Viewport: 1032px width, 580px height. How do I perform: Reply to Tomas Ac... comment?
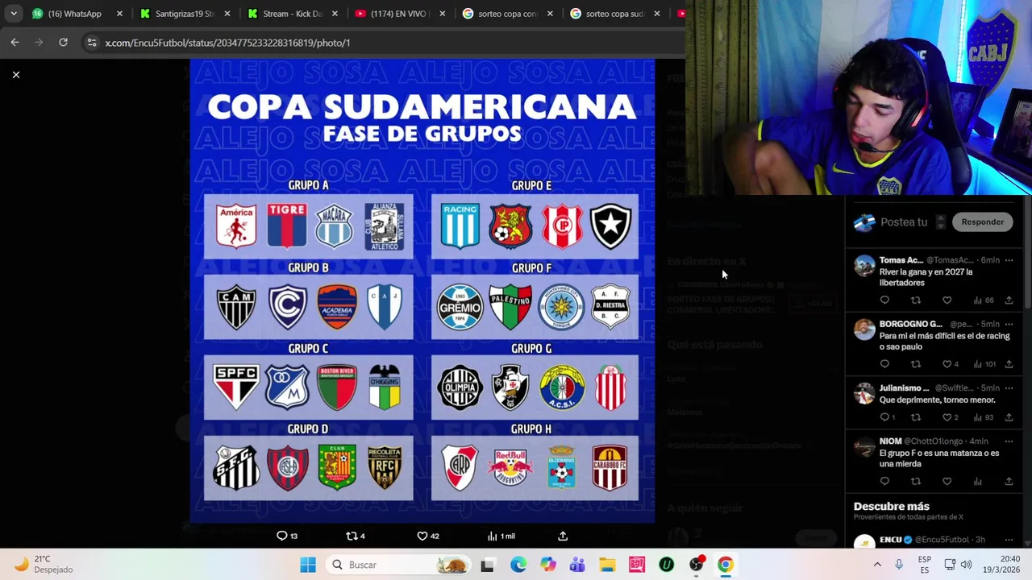click(884, 300)
